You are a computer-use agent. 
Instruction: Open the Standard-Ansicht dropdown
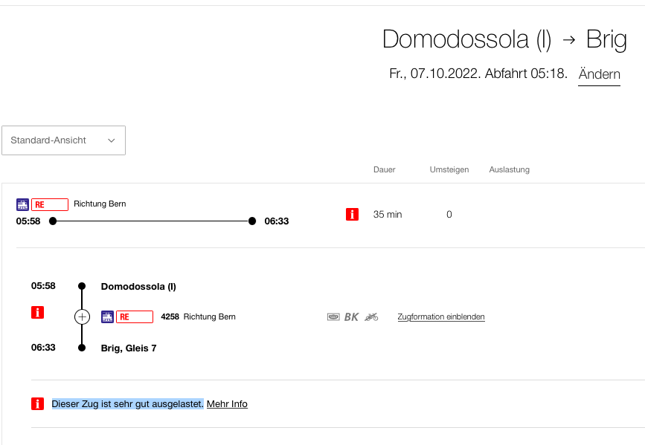(63, 140)
